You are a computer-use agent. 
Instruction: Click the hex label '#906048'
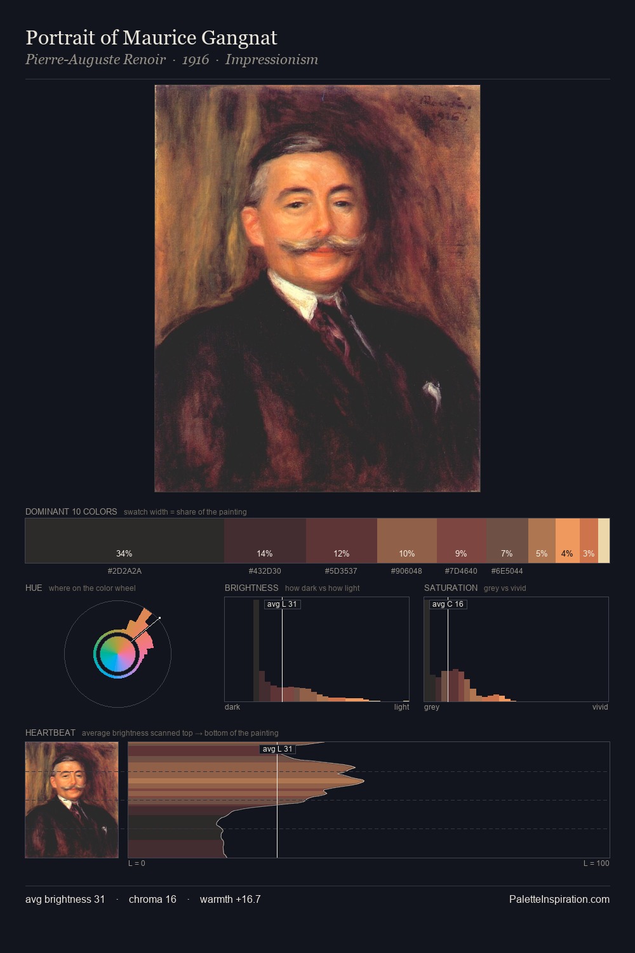406,571
